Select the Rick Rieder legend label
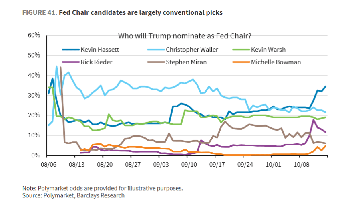The width and height of the screenshot is (350, 211). pos(96,62)
